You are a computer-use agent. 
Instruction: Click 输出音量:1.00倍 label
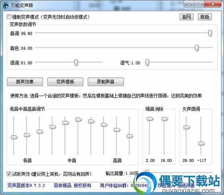pyautogui.click(x=122, y=173)
